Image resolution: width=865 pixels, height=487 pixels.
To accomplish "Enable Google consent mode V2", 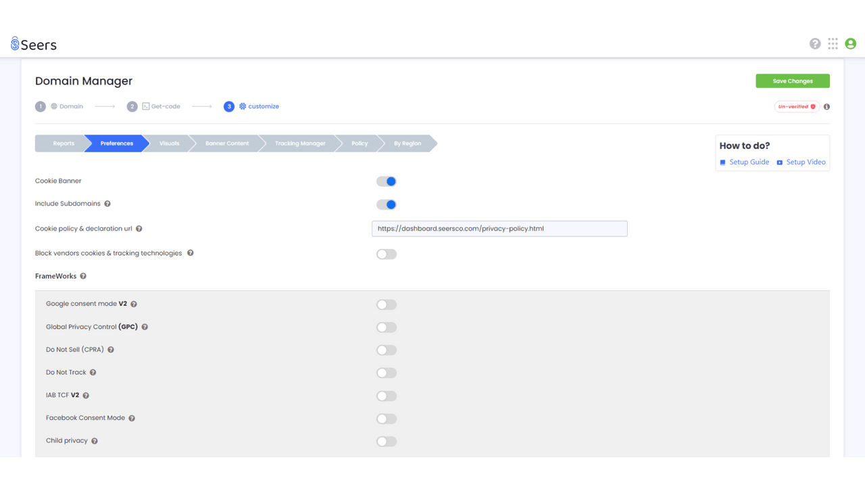I will tap(386, 304).
